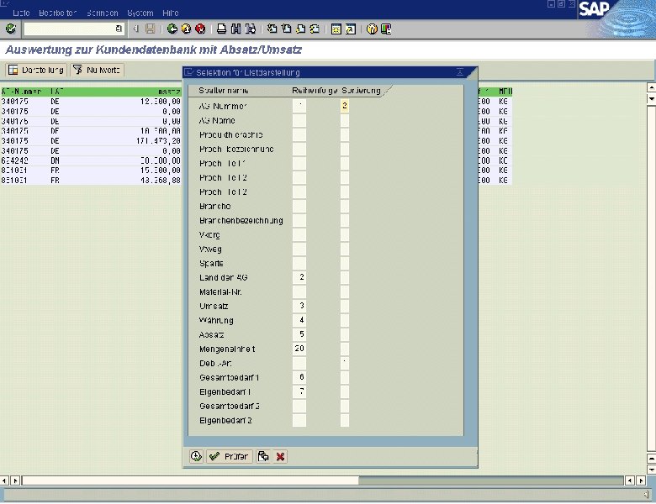Click vertical scrollbar up arrow
This screenshot has width=656, height=504.
(652, 87)
